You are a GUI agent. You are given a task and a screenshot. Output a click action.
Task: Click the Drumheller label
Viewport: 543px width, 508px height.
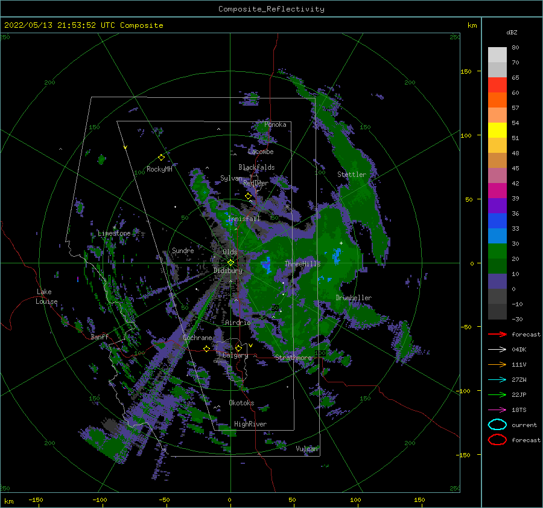354,298
